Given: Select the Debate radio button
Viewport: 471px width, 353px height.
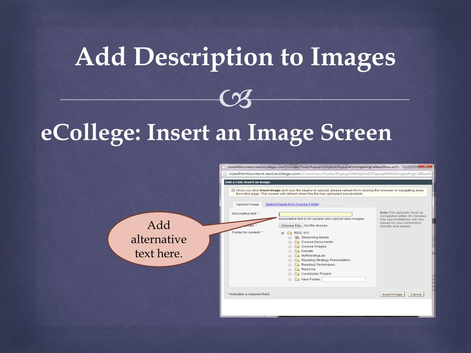Looking at the screenshot, I should tap(290, 251).
